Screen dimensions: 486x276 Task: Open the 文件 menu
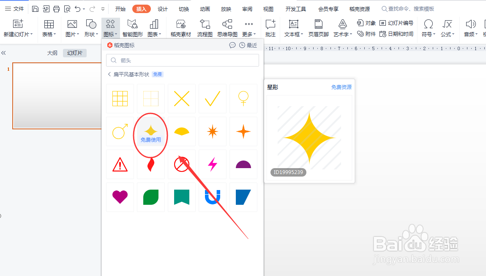click(x=14, y=9)
